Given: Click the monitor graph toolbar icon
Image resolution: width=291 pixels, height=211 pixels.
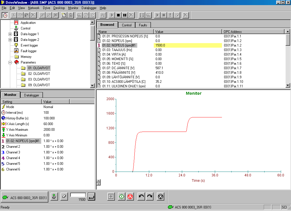Looking at the screenshot, I should (103, 15).
